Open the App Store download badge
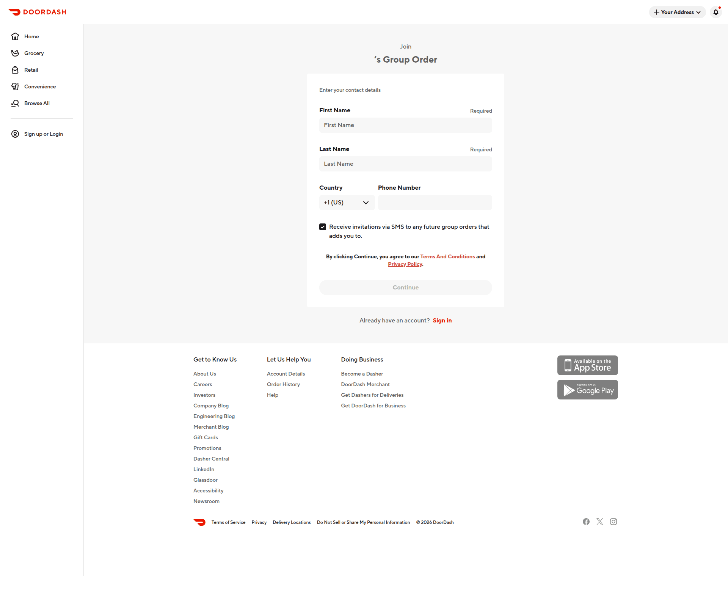 pos(588,365)
